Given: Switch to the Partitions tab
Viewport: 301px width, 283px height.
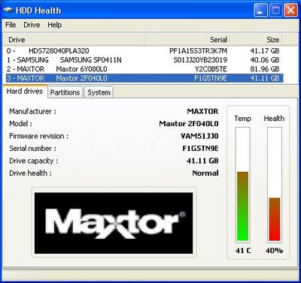Looking at the screenshot, I should 65,92.
